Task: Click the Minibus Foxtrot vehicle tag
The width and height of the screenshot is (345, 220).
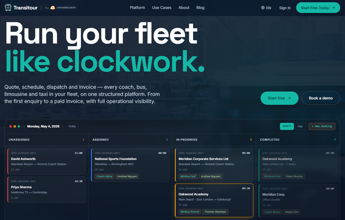Action: [190, 212]
